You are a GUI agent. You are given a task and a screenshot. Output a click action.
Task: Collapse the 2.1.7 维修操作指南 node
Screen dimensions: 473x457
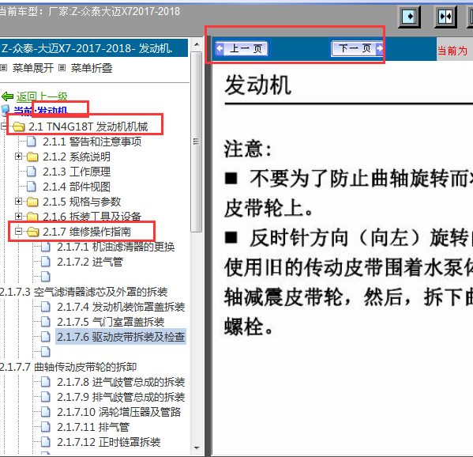click(x=18, y=232)
